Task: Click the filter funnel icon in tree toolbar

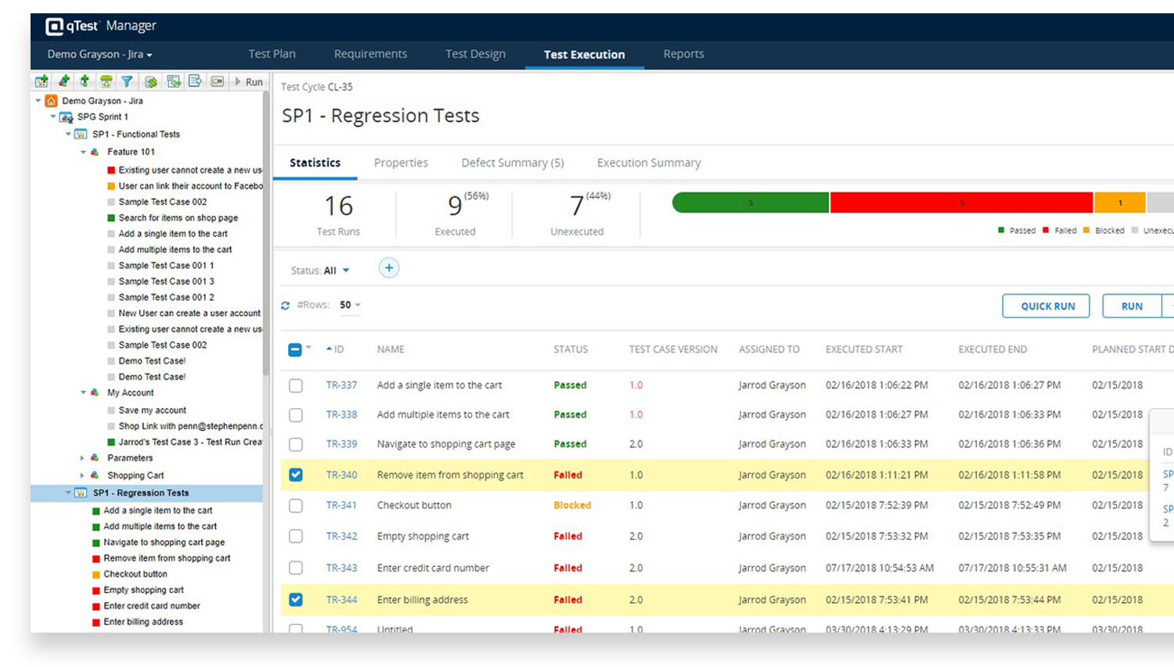Action: pyautogui.click(x=127, y=81)
